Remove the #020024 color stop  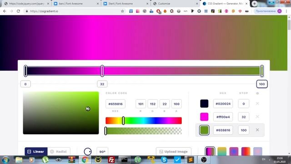pyautogui.click(x=257, y=103)
